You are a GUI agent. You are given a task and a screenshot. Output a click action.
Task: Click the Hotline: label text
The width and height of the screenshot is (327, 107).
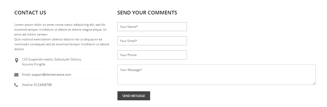coord(28,85)
